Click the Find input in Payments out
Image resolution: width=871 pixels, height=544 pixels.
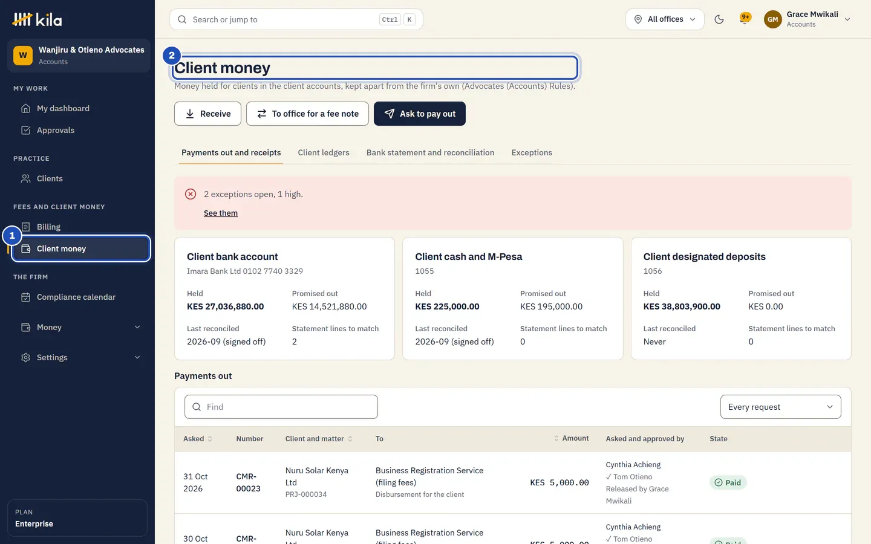pyautogui.click(x=281, y=407)
